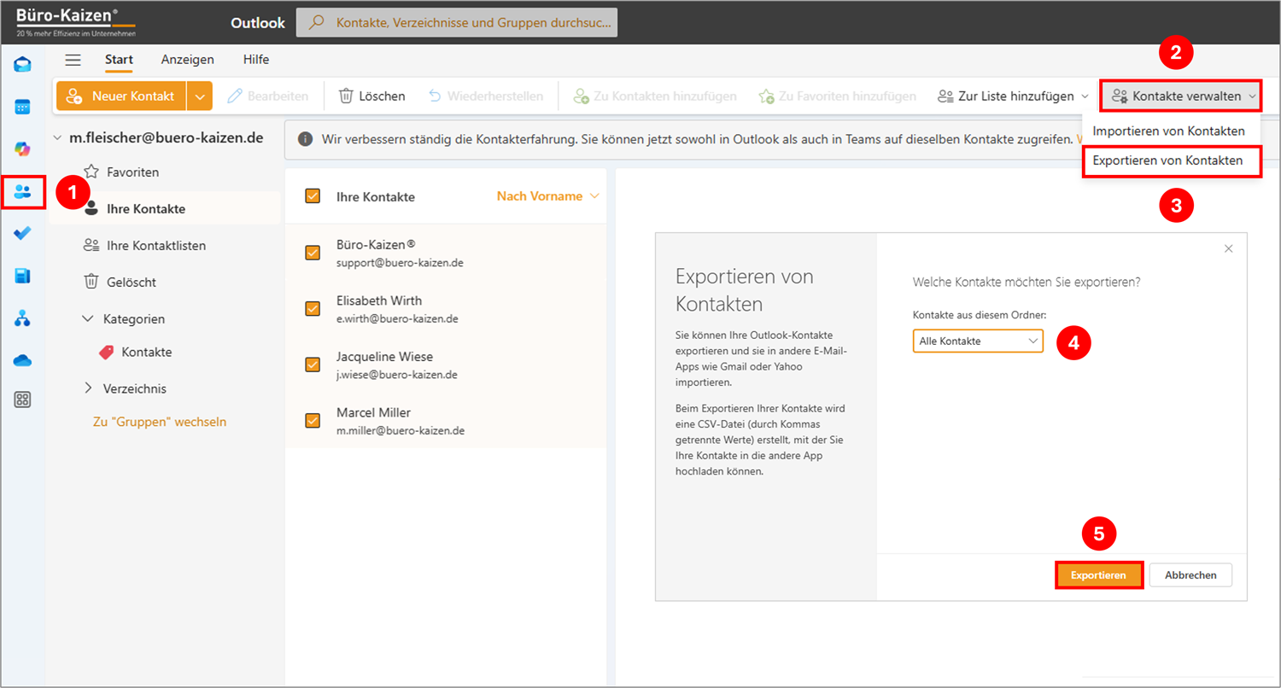Viewport: 1281px width, 688px height.
Task: Click the Löschen toolbar button
Action: (371, 96)
